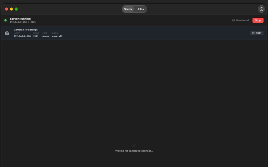Maximize the window with green button

[x=16, y=9]
